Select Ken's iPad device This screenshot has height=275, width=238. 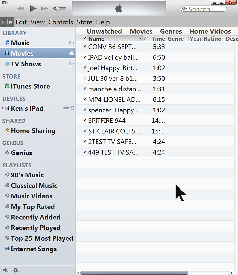(38, 108)
